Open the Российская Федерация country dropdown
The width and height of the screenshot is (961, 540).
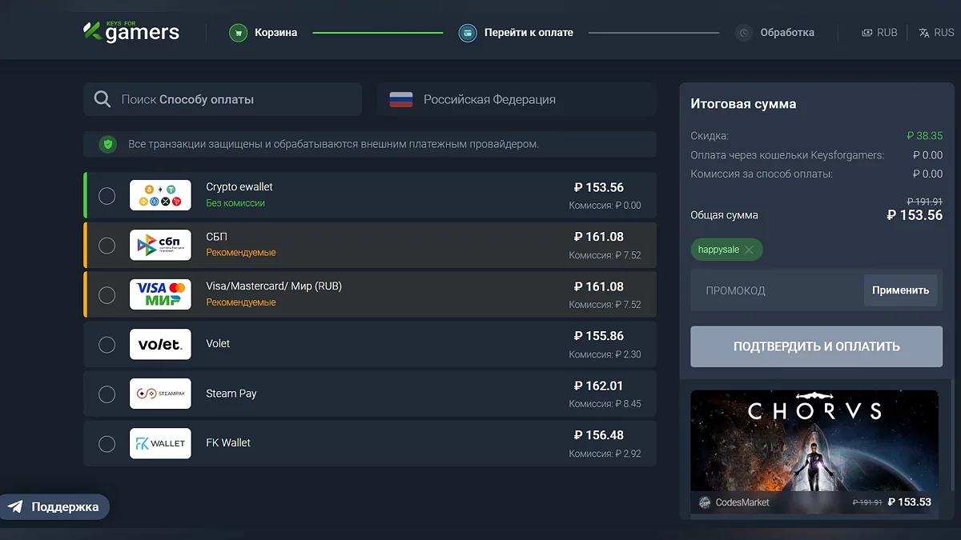[x=517, y=99]
